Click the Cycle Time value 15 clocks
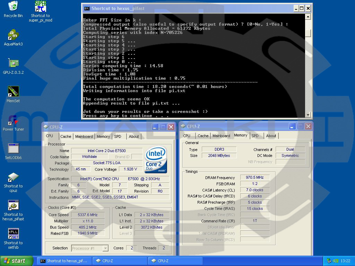The width and height of the screenshot is (355, 266). (255, 209)
